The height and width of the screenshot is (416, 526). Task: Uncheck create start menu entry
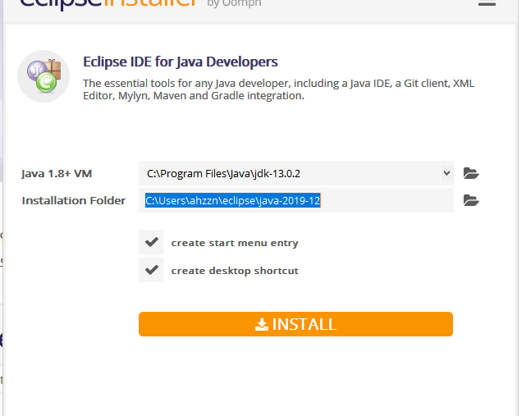click(x=151, y=242)
